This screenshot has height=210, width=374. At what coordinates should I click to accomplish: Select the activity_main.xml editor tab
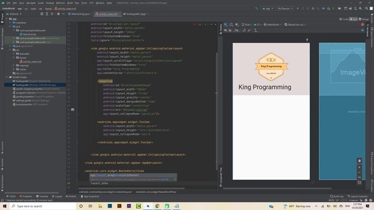click(x=107, y=14)
